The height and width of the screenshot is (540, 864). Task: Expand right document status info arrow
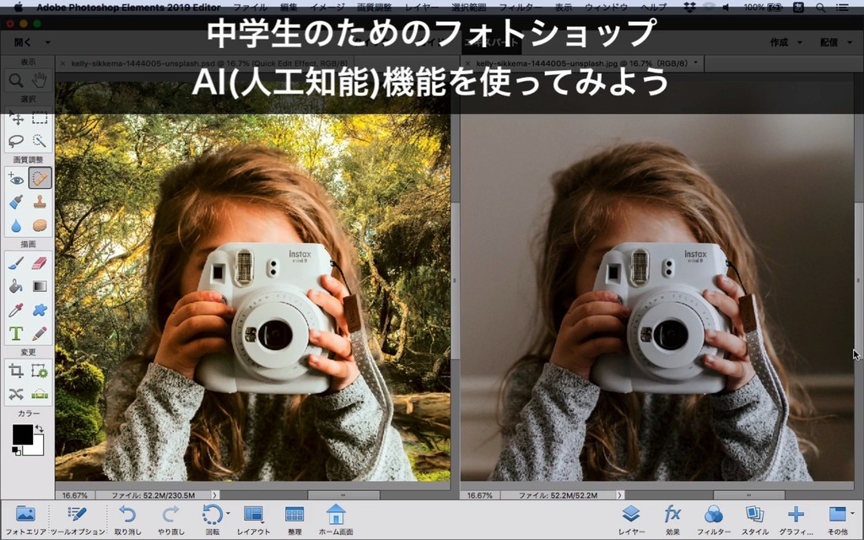tap(620, 494)
